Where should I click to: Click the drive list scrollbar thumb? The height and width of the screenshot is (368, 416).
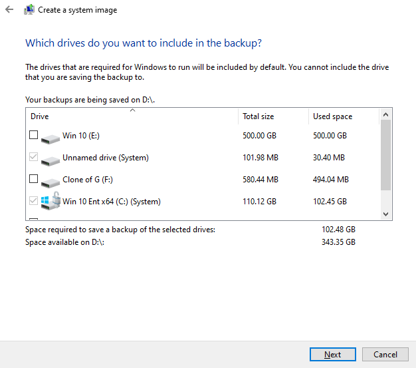(x=386, y=156)
